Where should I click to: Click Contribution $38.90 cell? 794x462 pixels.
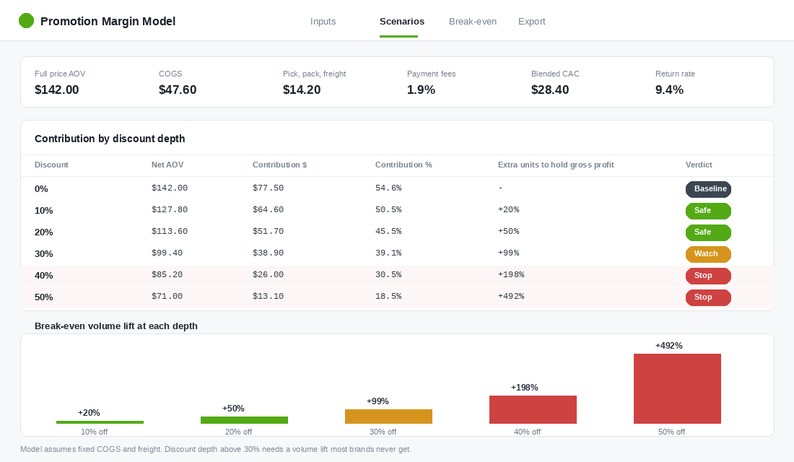[x=268, y=253]
